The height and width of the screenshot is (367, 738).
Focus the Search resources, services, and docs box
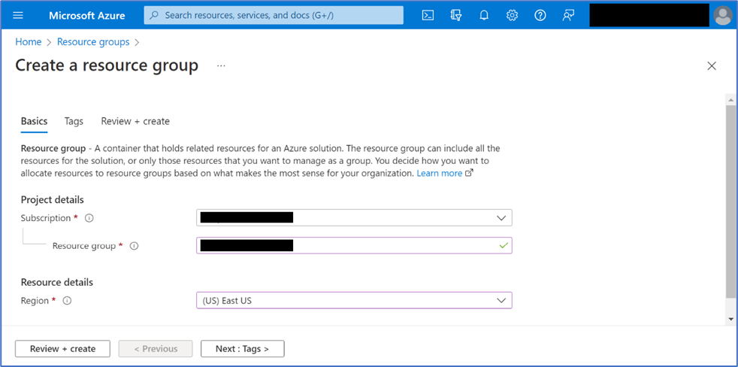274,15
